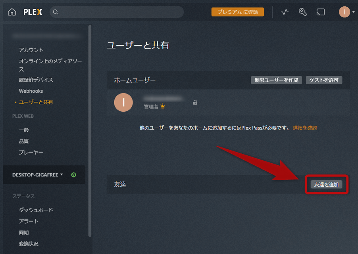Focus the Plex search field
Viewport: 358px width, 254px height.
(116, 12)
